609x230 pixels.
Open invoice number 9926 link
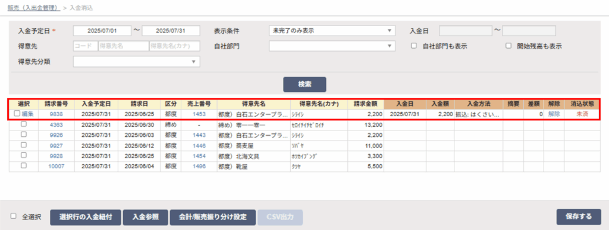tap(56, 135)
